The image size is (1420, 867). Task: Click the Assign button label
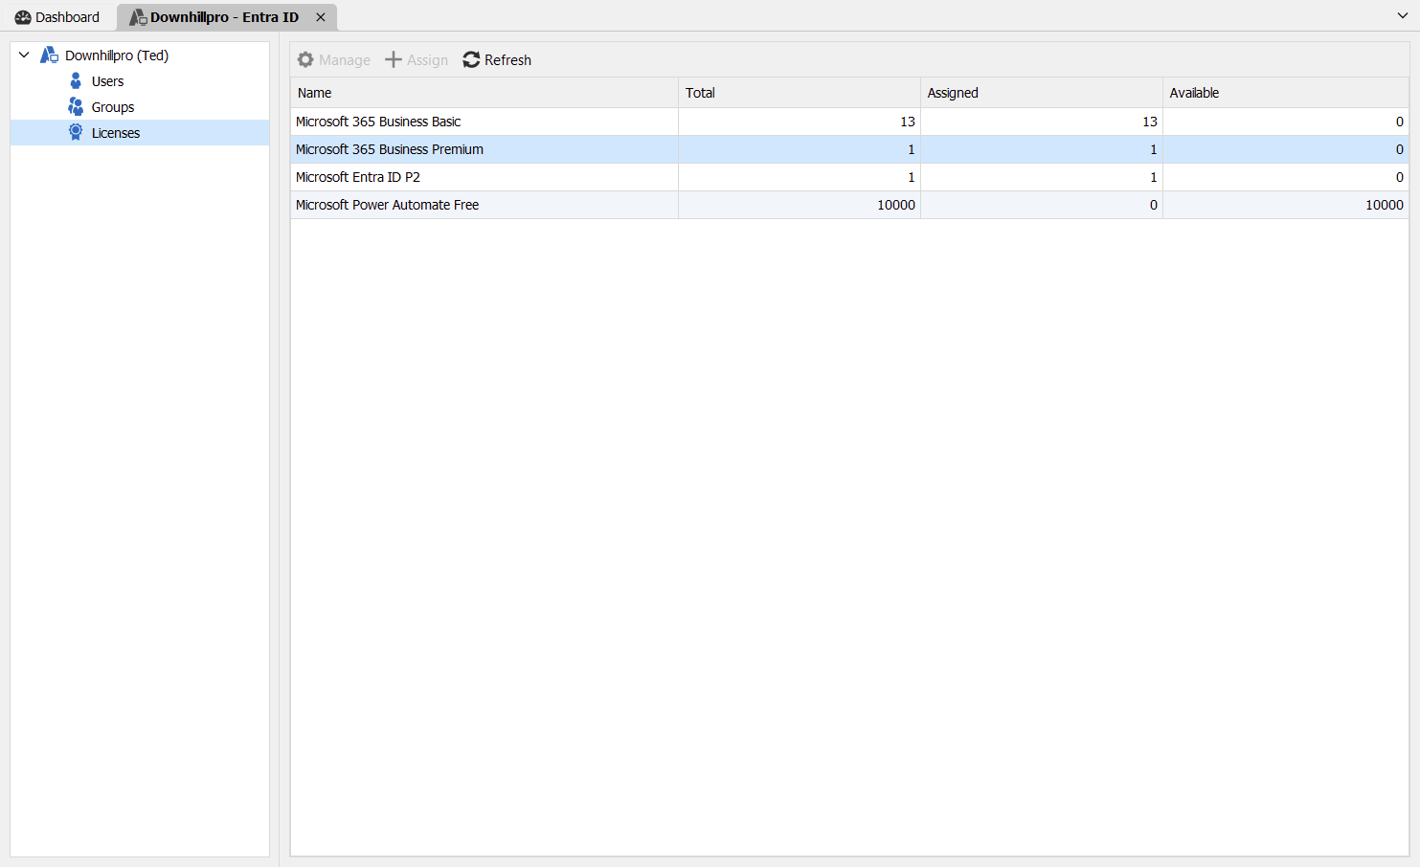(427, 60)
